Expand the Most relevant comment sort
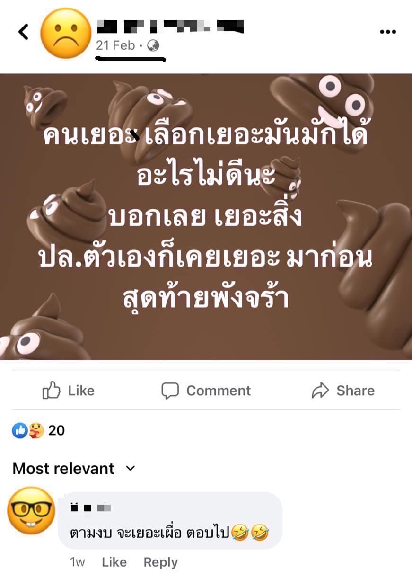This screenshot has width=412, height=587. (x=74, y=469)
